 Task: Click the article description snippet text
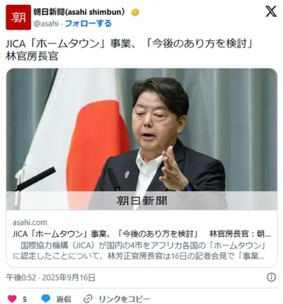point(139,250)
